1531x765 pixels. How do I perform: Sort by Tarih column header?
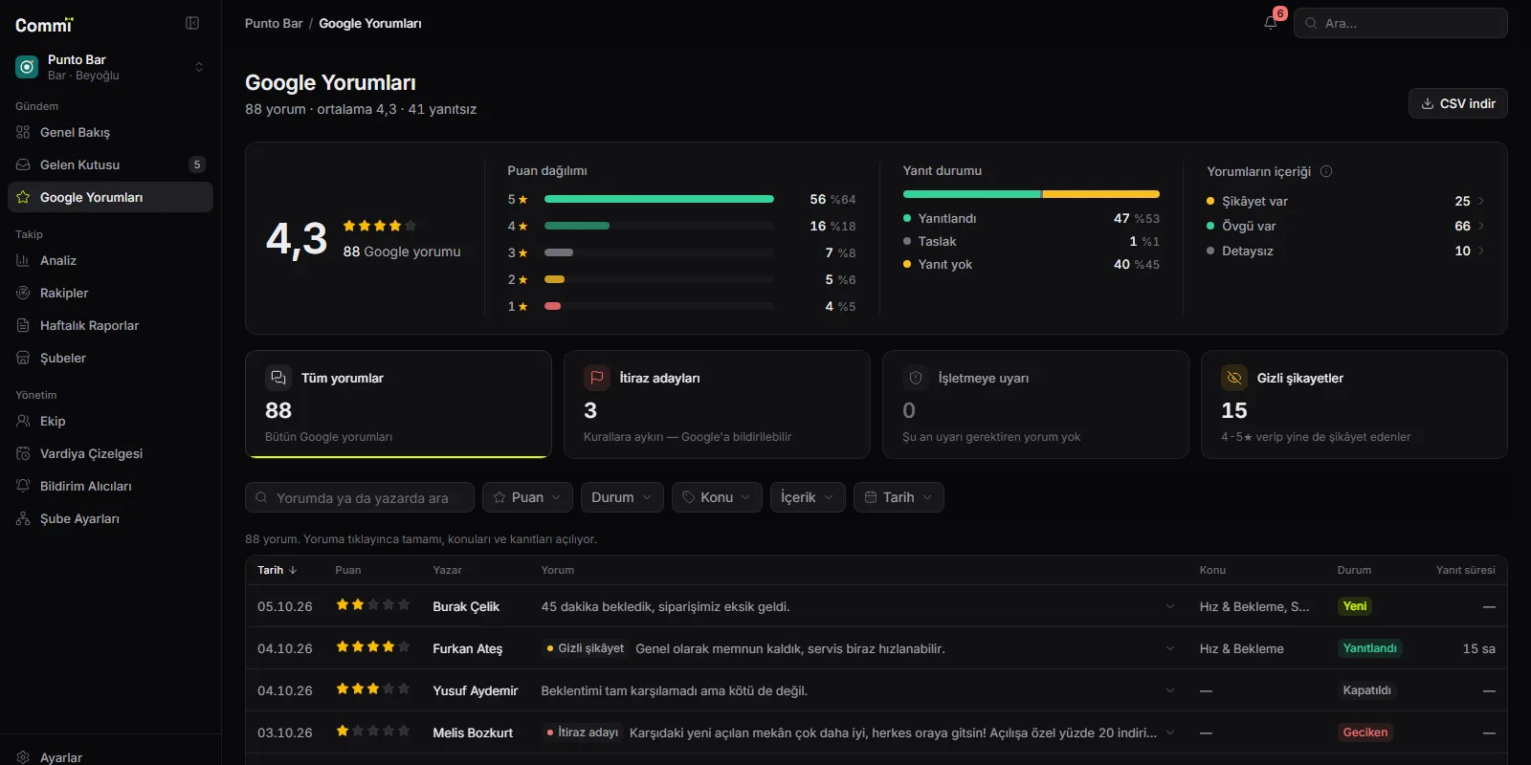(x=277, y=570)
